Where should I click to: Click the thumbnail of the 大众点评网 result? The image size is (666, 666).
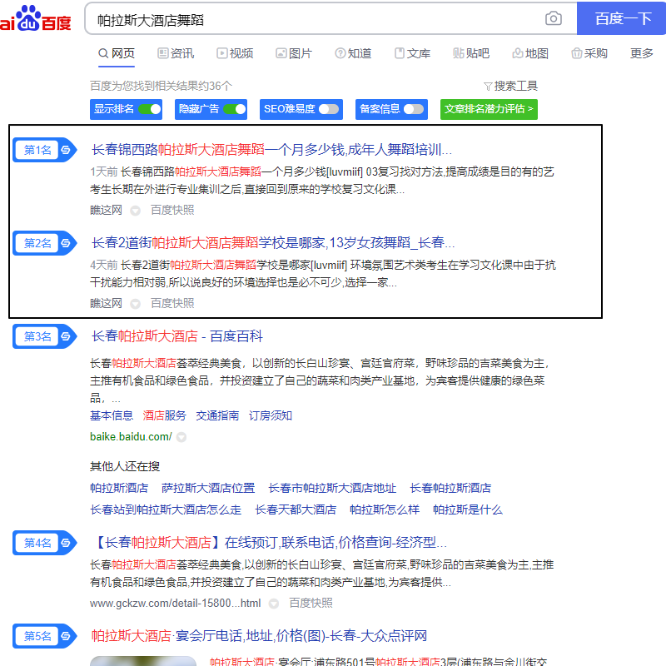click(143, 661)
